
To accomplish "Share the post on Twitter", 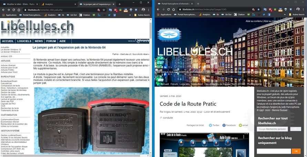I will click(214, 125).
